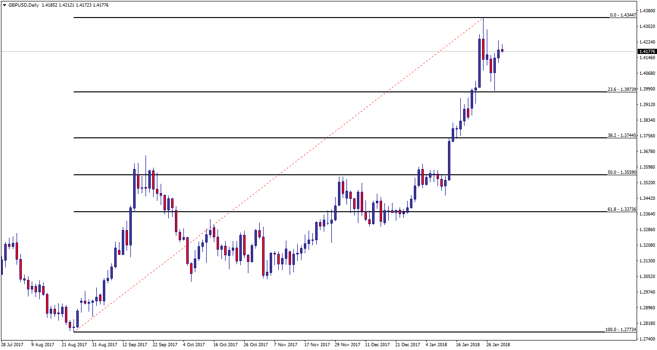Select the 23.6 Fibonacci label at 1.39739
This screenshot has height=350, width=657.
tap(621, 89)
